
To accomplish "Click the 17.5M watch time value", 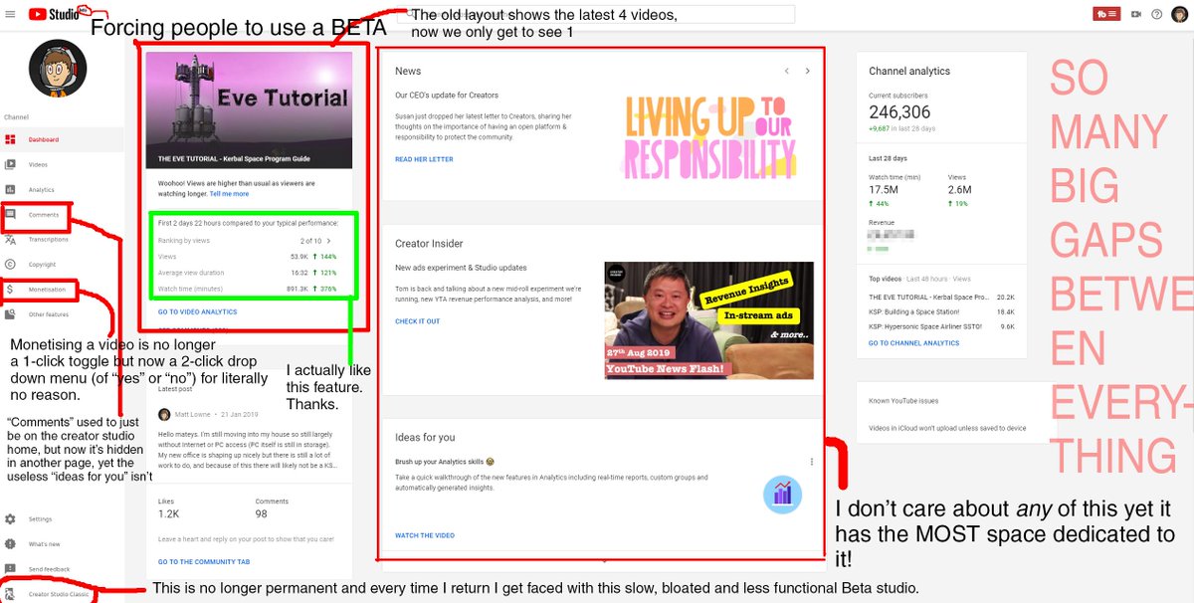I will pos(884,190).
